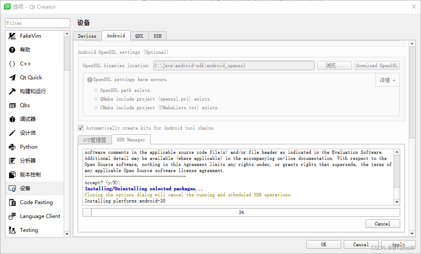Click the dialog Cancel button beside OK

coord(361,244)
